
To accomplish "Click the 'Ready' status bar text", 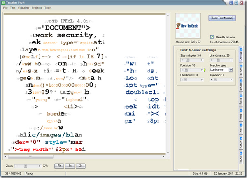I will point(30,173).
